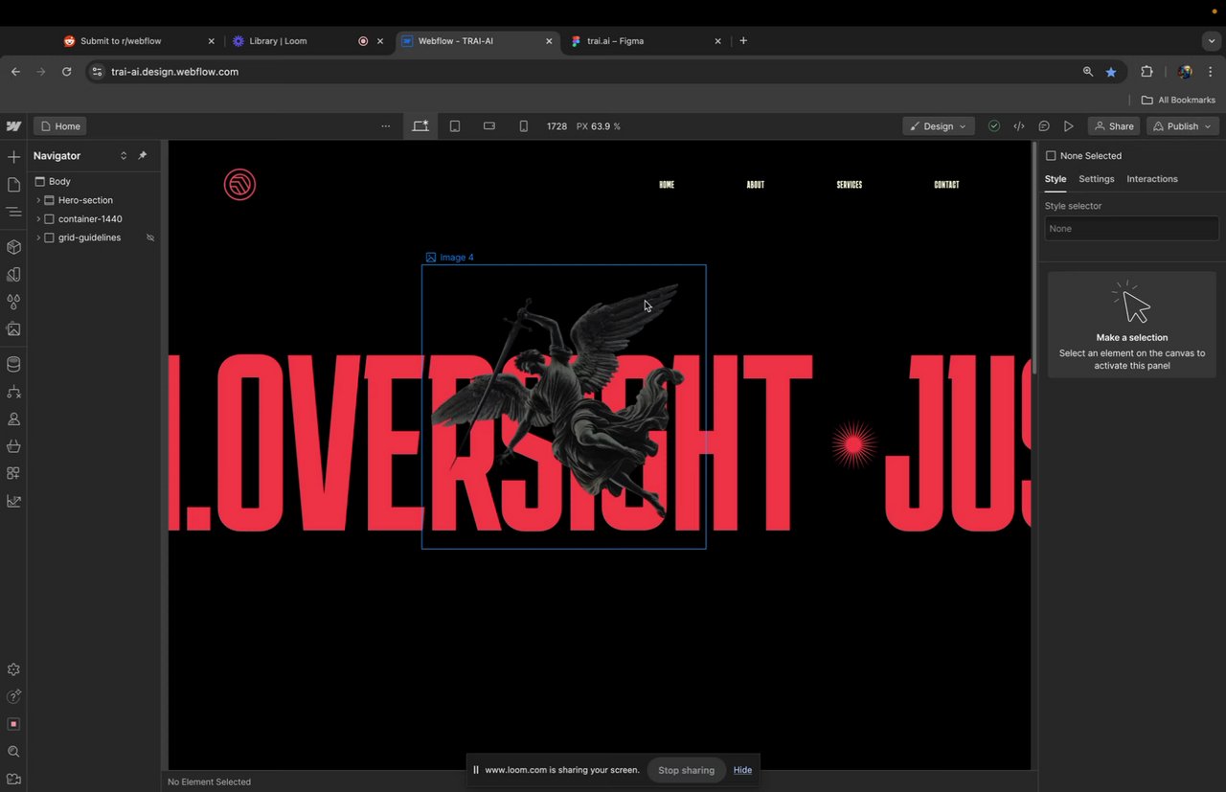
Task: Open the Analytics chart panel
Action: (13, 501)
